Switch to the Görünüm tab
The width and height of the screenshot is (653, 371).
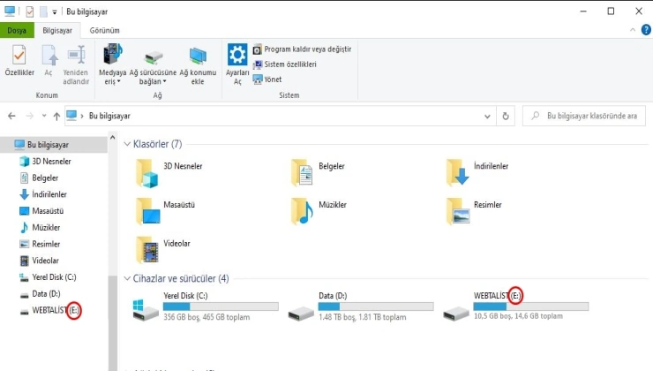104,30
